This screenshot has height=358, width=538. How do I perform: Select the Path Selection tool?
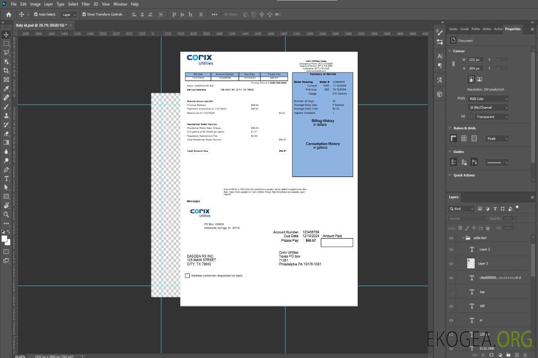click(x=6, y=187)
